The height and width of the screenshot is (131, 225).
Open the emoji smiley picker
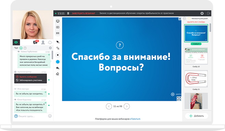[50, 116]
